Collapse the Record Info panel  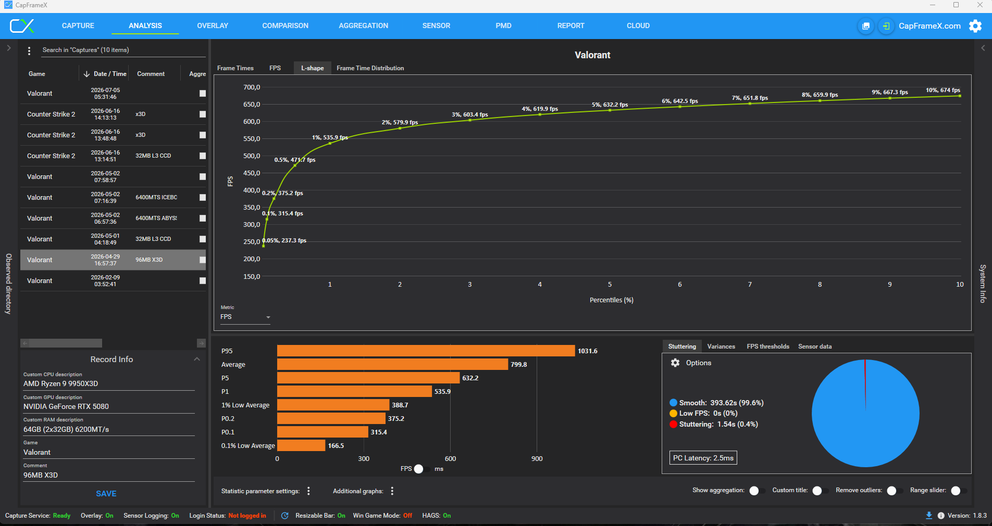[197, 360]
